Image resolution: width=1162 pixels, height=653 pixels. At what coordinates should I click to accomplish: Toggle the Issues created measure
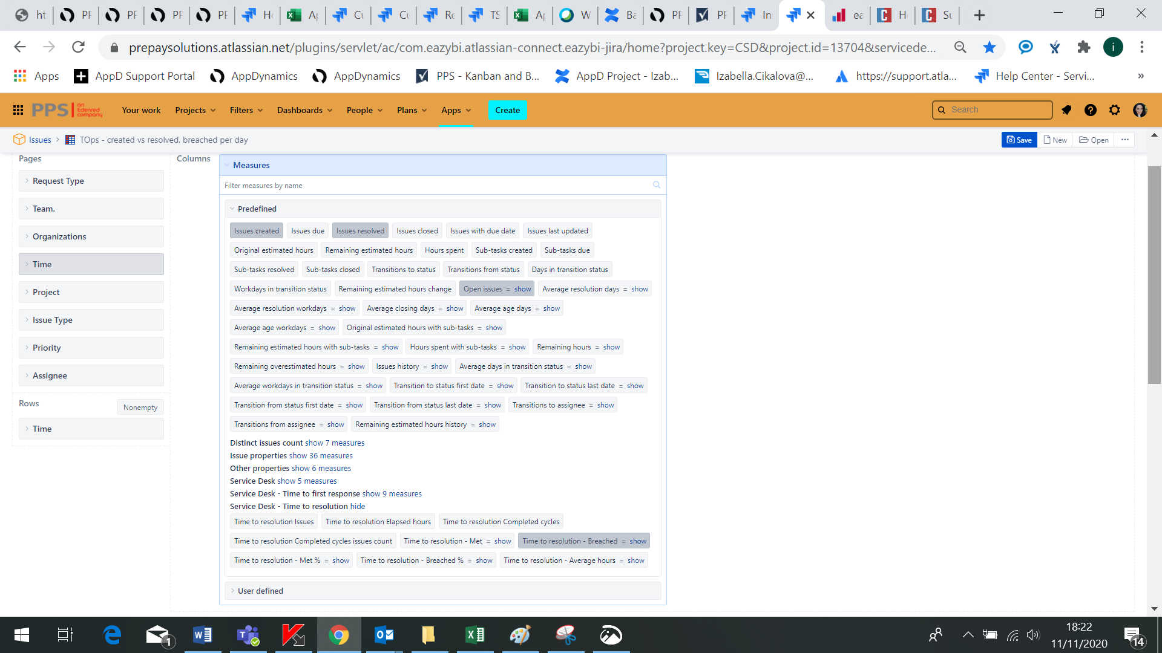257,231
